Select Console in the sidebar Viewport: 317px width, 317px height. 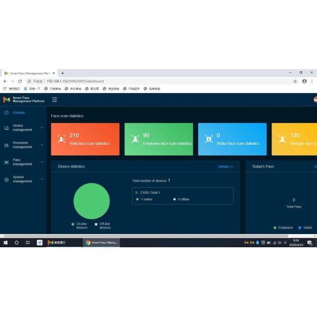click(18, 113)
